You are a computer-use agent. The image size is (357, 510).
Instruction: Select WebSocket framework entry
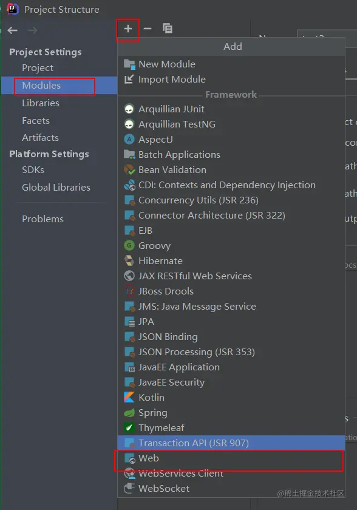[x=231, y=488]
